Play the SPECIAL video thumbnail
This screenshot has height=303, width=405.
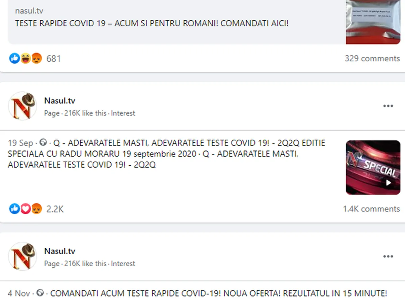click(x=373, y=167)
